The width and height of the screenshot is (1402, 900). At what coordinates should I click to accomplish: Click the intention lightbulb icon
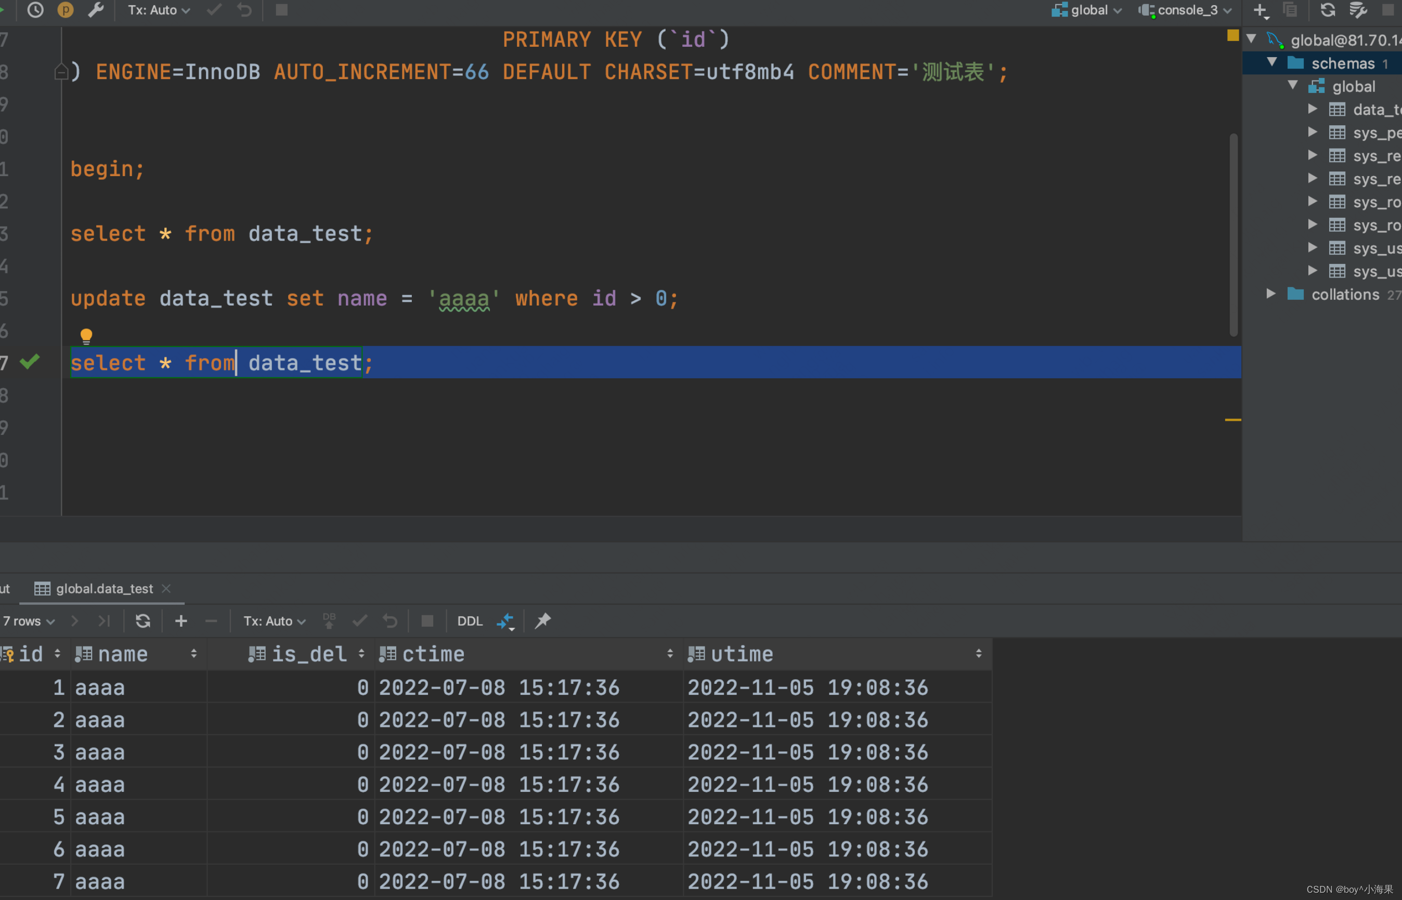coord(86,336)
